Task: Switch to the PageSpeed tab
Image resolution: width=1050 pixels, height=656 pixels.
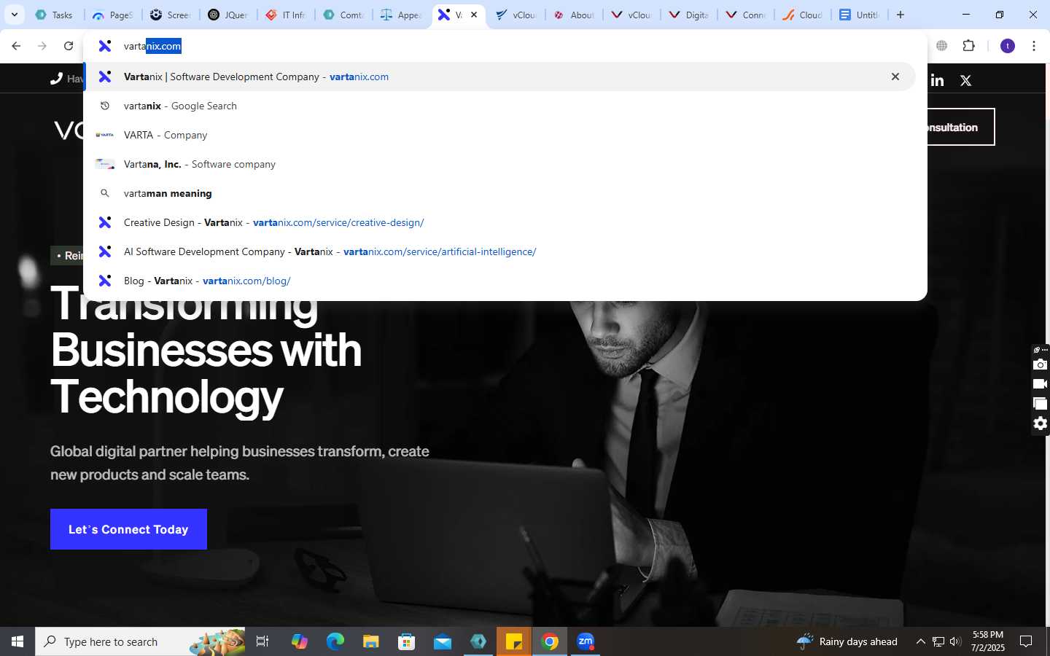Action: pyautogui.click(x=112, y=15)
